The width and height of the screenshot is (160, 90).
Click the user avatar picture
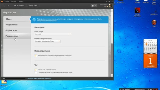pyautogui.click(x=110, y=5)
